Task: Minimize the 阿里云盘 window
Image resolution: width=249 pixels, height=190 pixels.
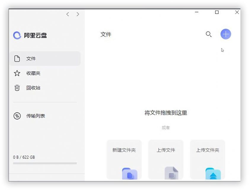Action: click(x=197, y=12)
